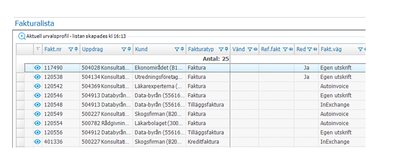Click the Kreditfaktura cell for invoice 401336
The height and width of the screenshot is (163, 395).
click(x=208, y=141)
